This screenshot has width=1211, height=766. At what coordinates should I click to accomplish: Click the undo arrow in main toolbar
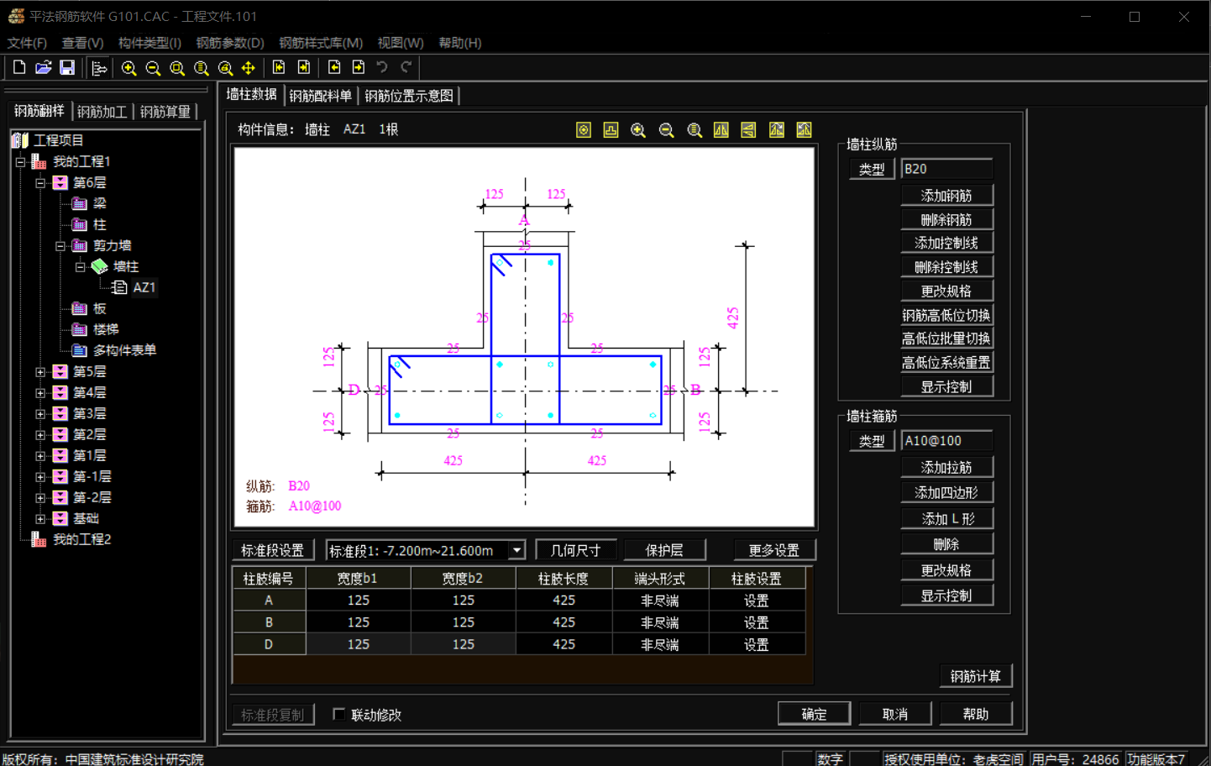tap(382, 68)
